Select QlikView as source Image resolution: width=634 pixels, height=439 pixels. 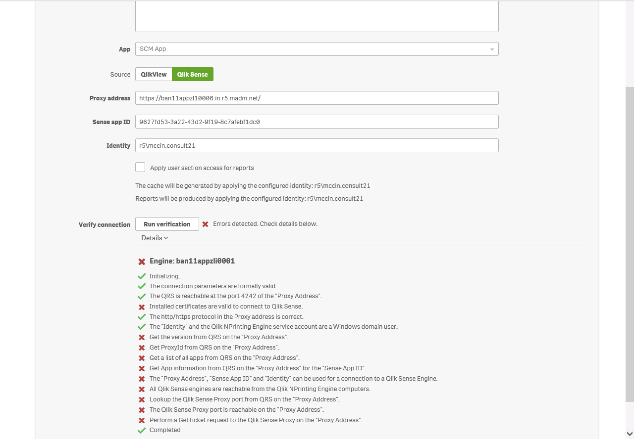pos(154,74)
